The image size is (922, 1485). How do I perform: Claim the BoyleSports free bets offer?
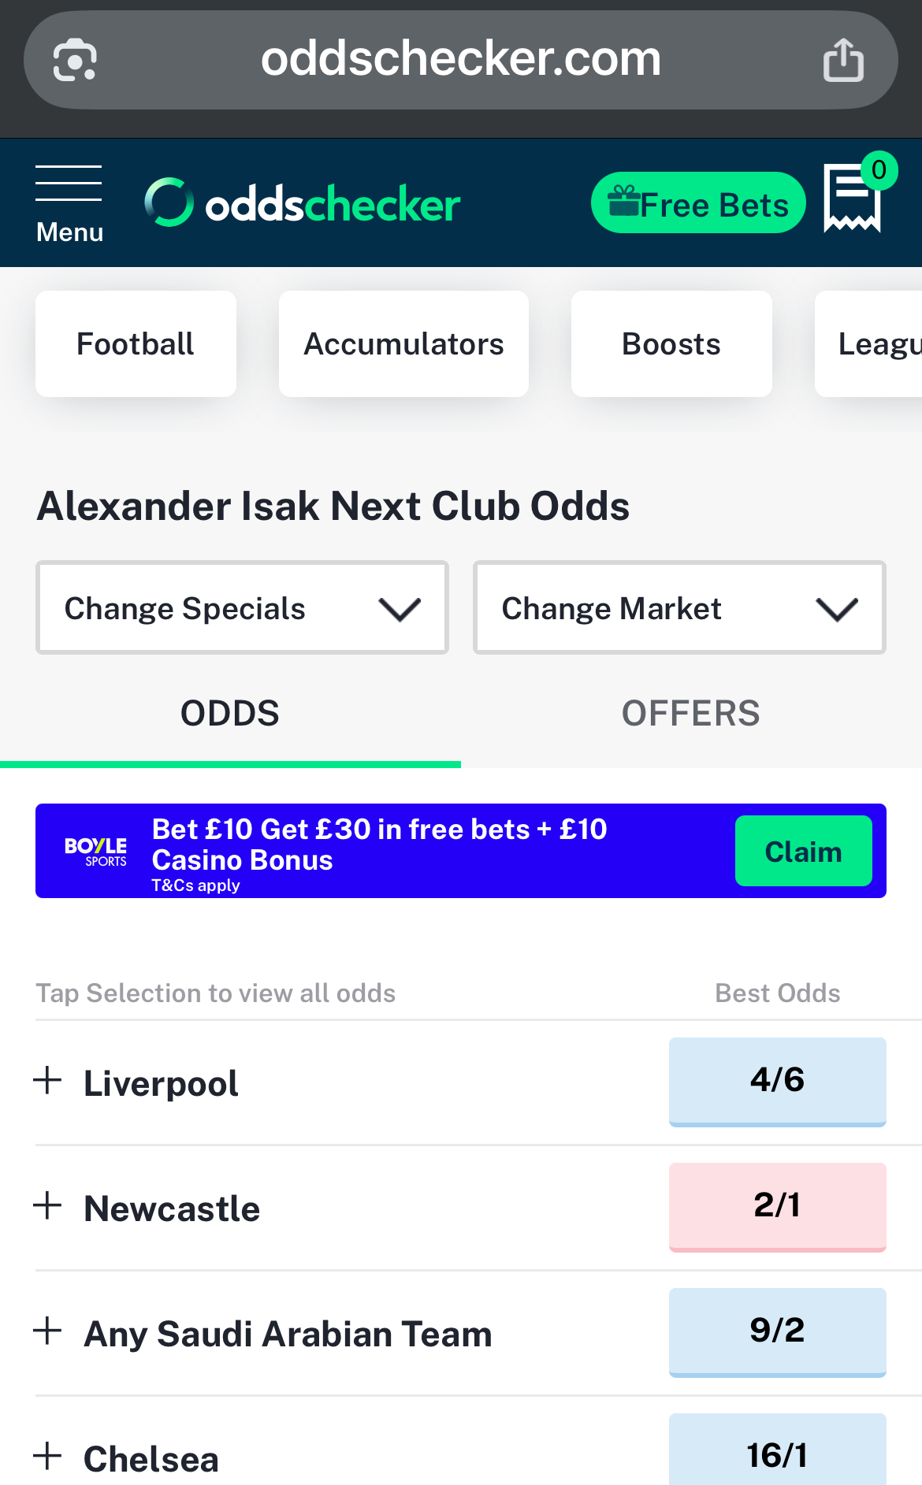point(803,852)
